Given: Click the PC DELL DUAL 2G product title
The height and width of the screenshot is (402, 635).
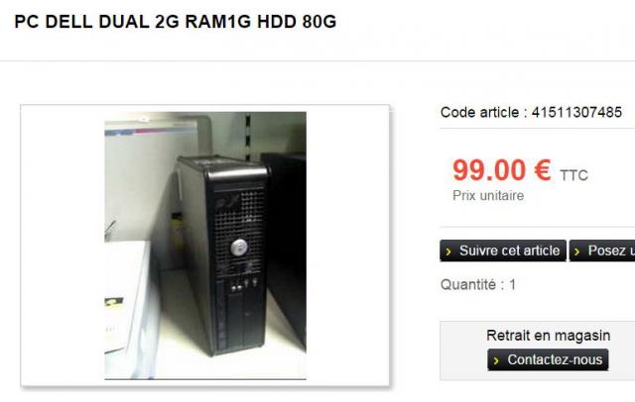Looking at the screenshot, I should (176, 22).
